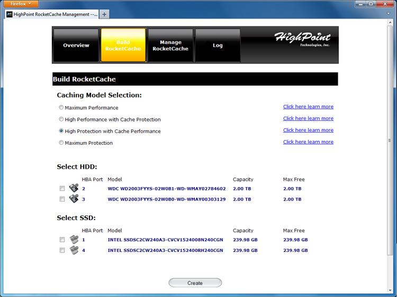
Task: Click the 2.00 TB Max Free of port 3 HDD
Action: [292, 199]
